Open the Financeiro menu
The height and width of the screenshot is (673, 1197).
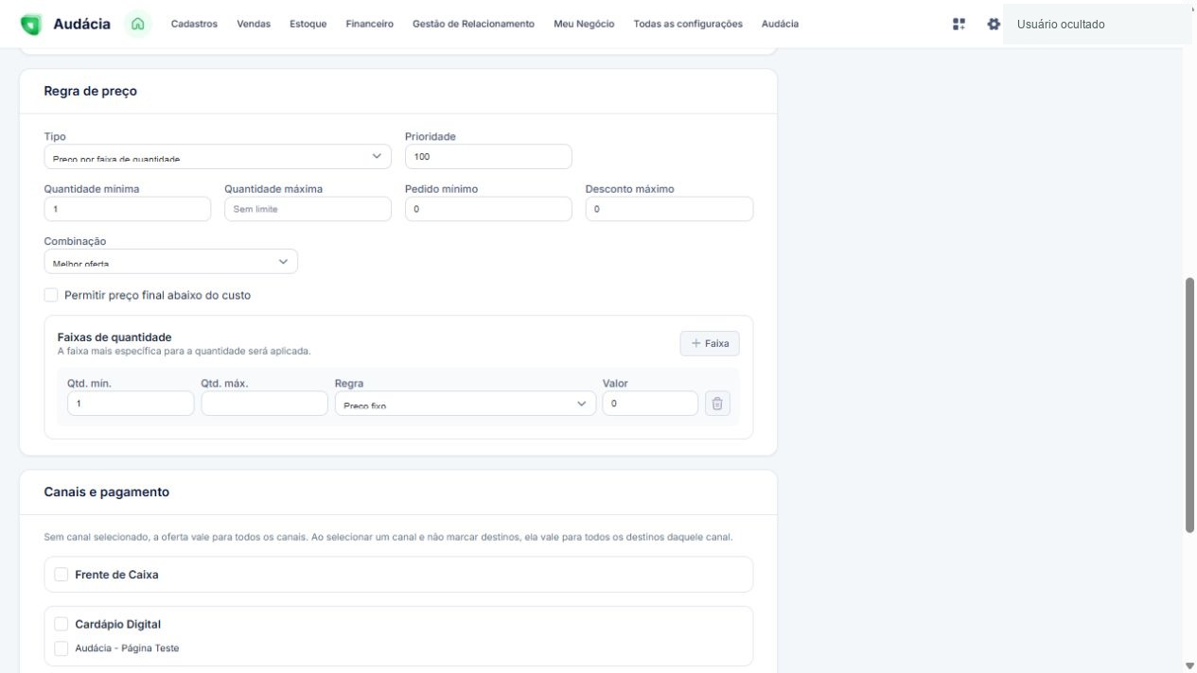coord(370,25)
